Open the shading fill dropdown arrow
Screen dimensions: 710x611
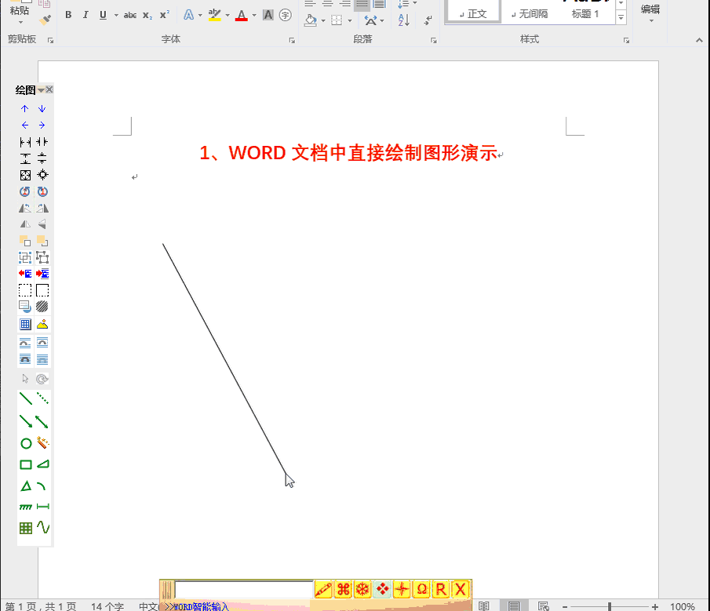323,21
